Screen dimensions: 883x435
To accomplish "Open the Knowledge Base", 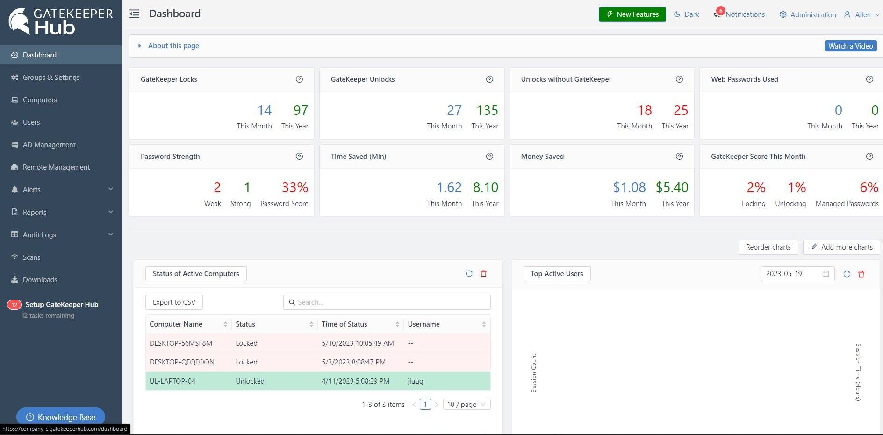I will click(x=60, y=417).
